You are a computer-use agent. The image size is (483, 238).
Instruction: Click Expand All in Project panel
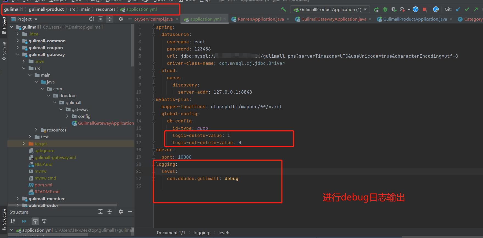coord(100,19)
